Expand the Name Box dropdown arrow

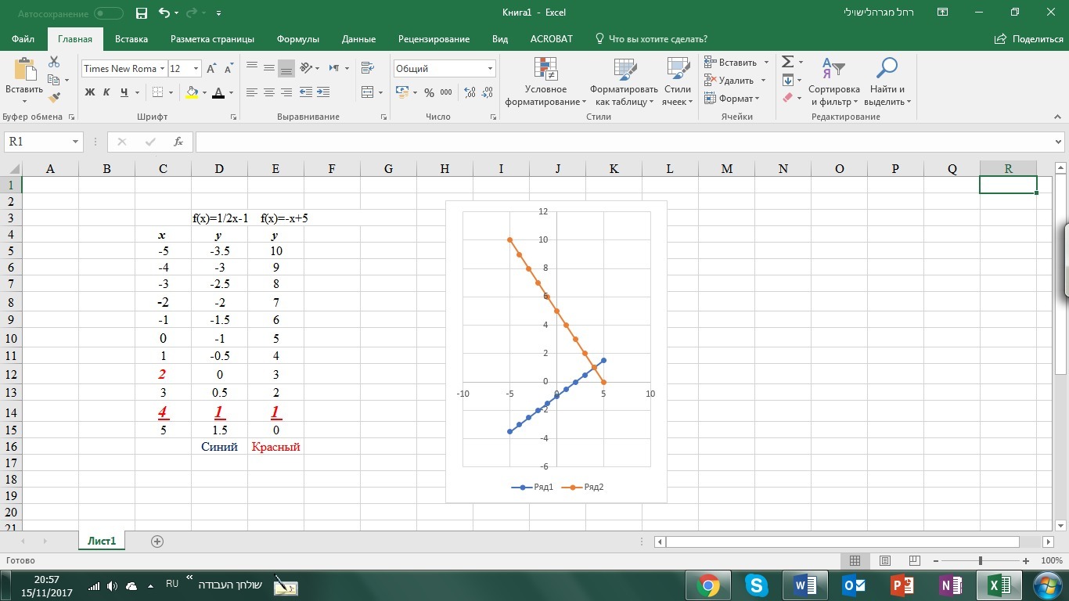[x=76, y=142]
